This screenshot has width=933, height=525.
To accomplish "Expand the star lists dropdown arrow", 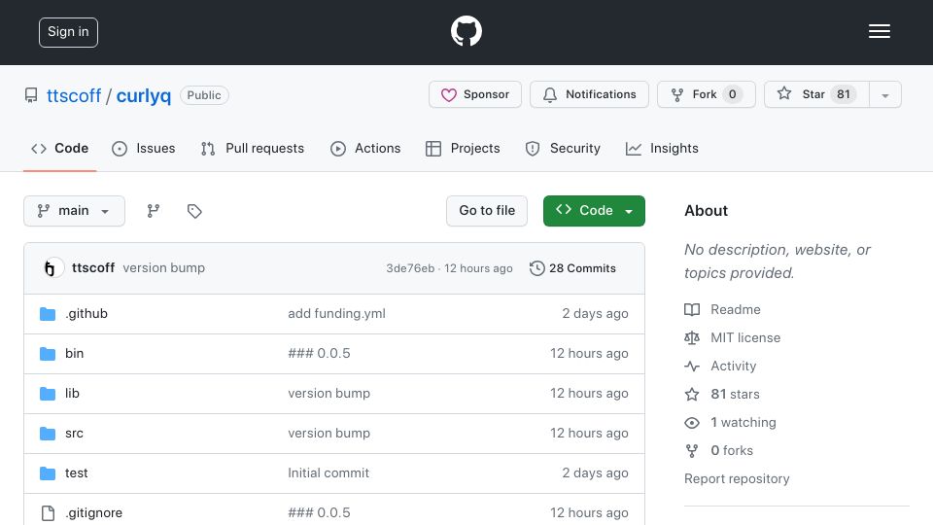I will click(885, 95).
